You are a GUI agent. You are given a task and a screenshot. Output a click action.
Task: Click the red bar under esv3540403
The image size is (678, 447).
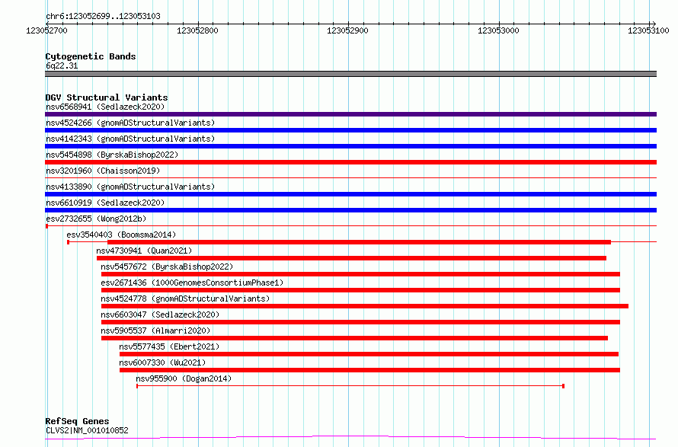point(359,242)
